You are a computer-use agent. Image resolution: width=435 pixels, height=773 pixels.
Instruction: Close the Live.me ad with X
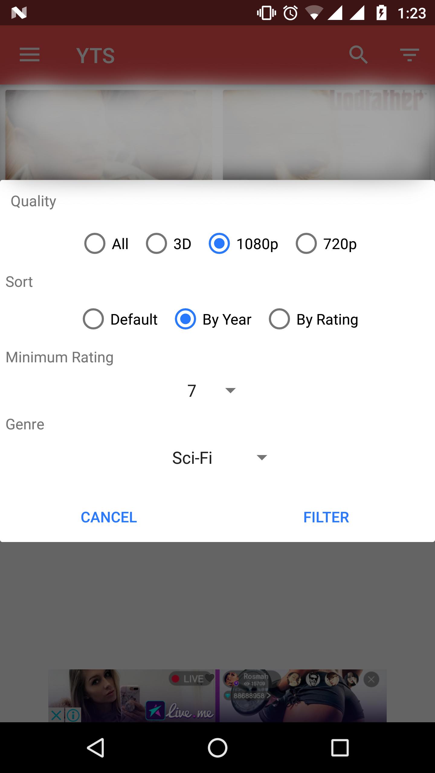pyautogui.click(x=56, y=715)
